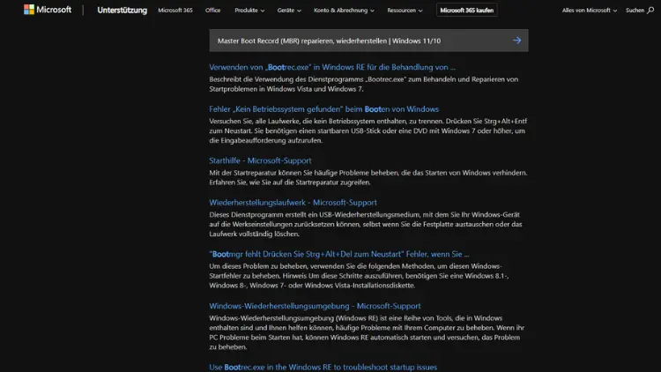Open 'Wiederherstellungslaufwerk - Microsoft-Support' result
The width and height of the screenshot is (661, 372).
tap(293, 203)
